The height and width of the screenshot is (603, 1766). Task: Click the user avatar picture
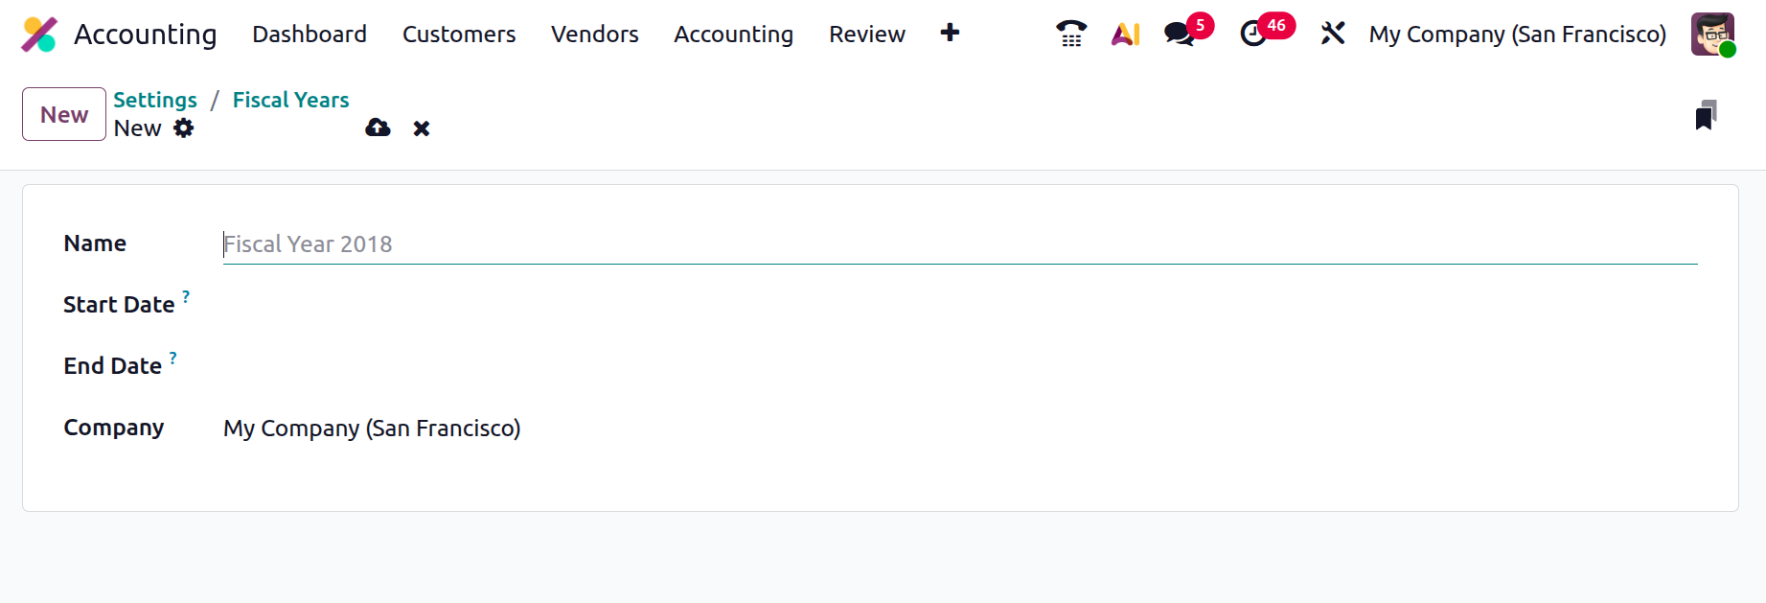point(1712,35)
